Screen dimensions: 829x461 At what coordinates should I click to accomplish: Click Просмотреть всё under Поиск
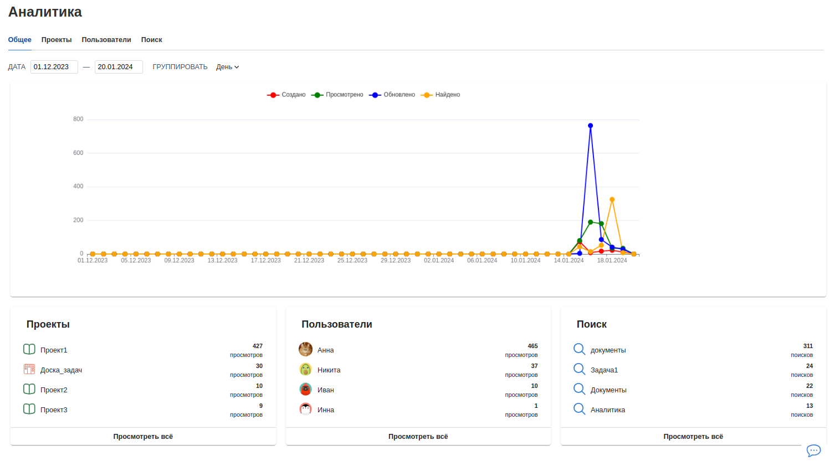(x=693, y=437)
